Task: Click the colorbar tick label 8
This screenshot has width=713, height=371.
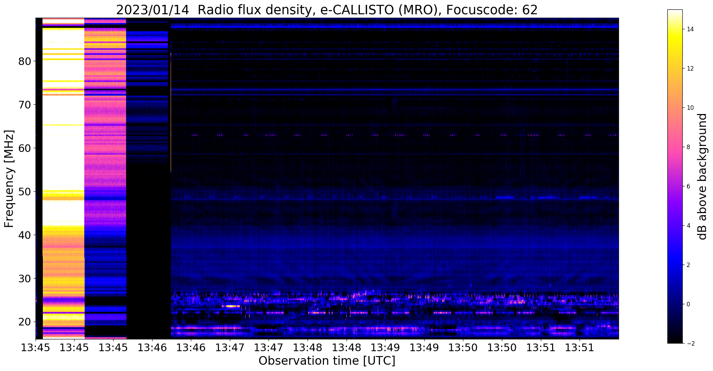Action: (x=688, y=147)
